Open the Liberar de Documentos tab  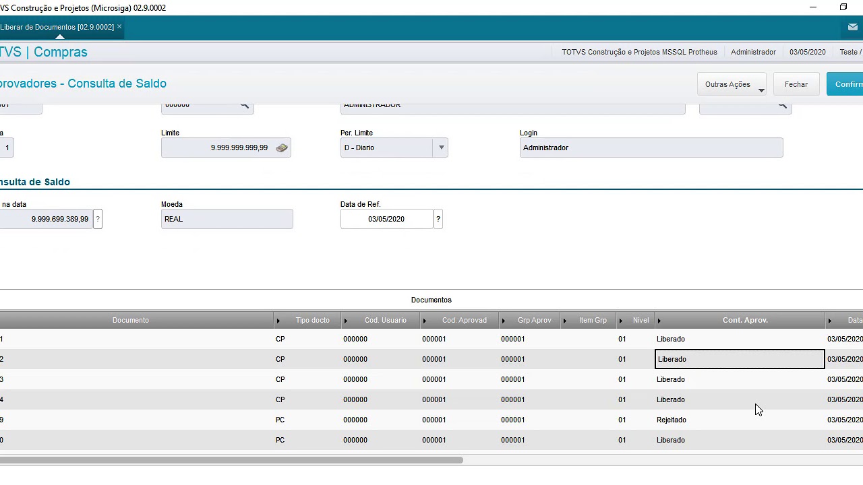coord(57,27)
